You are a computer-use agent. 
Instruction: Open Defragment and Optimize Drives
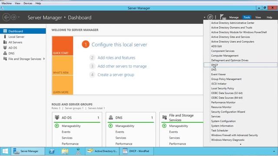230,60
